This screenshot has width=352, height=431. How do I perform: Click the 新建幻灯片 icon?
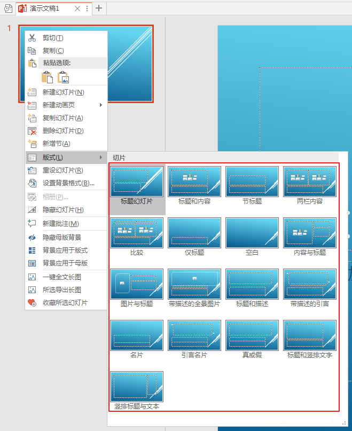point(32,92)
